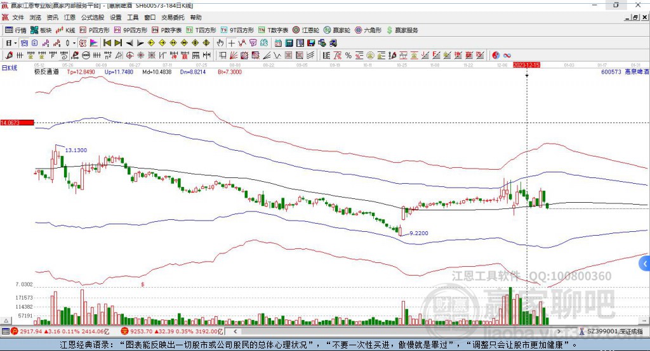650x351 pixels.
Task: Open the 行情 quotes view
Action: [x=16, y=30]
